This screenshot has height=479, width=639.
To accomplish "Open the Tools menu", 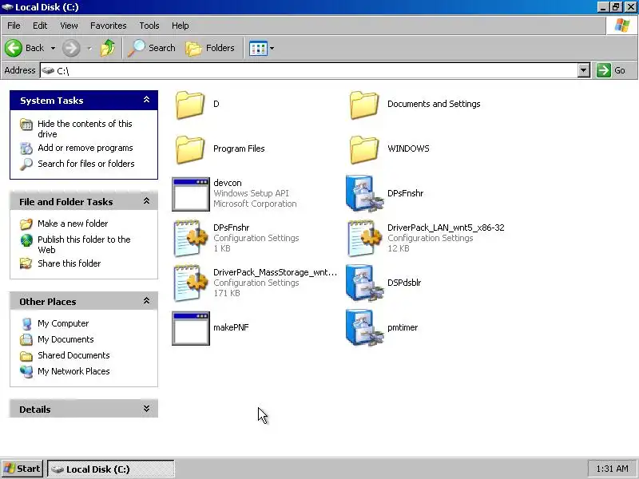I will click(x=149, y=26).
